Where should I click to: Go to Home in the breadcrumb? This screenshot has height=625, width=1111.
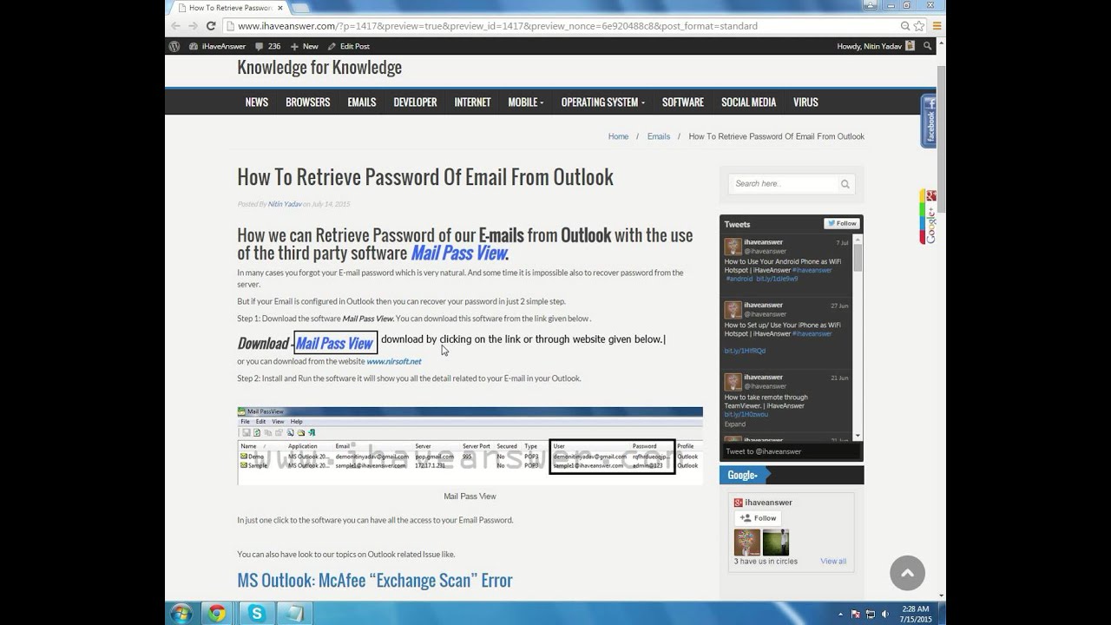618,136
